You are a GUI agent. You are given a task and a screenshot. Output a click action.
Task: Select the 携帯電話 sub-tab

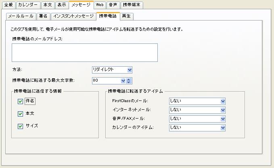coord(108,16)
